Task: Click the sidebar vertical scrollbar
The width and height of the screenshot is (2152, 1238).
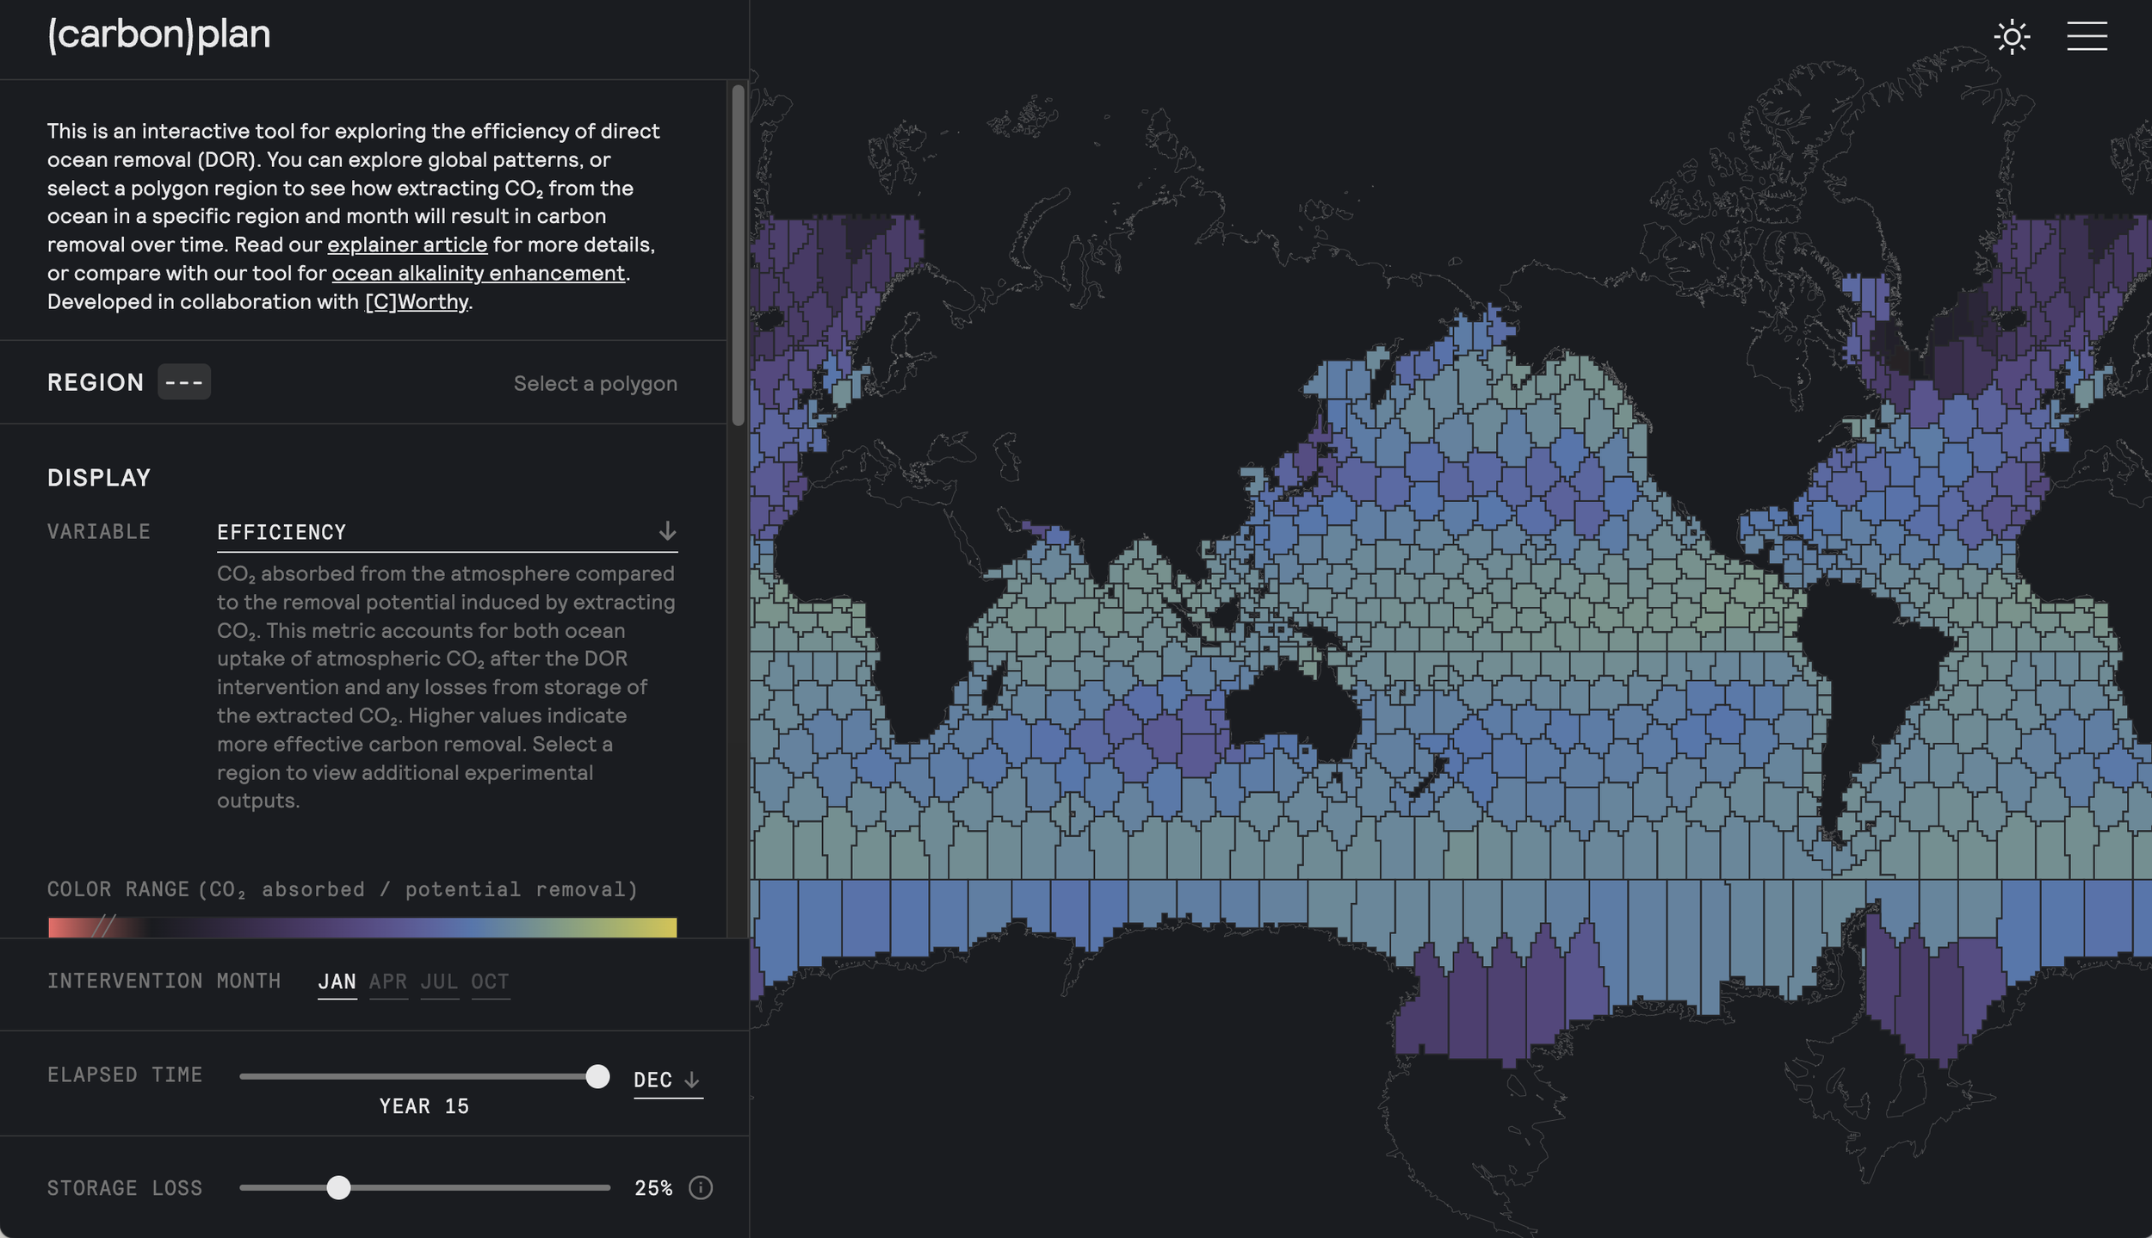Action: pos(738,254)
